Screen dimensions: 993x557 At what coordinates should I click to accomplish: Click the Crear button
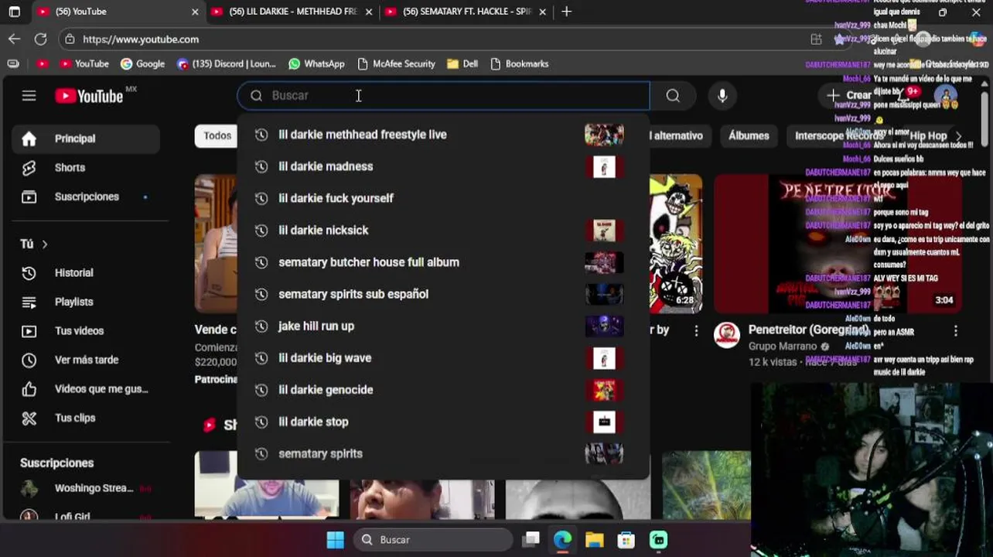pyautogui.click(x=849, y=95)
